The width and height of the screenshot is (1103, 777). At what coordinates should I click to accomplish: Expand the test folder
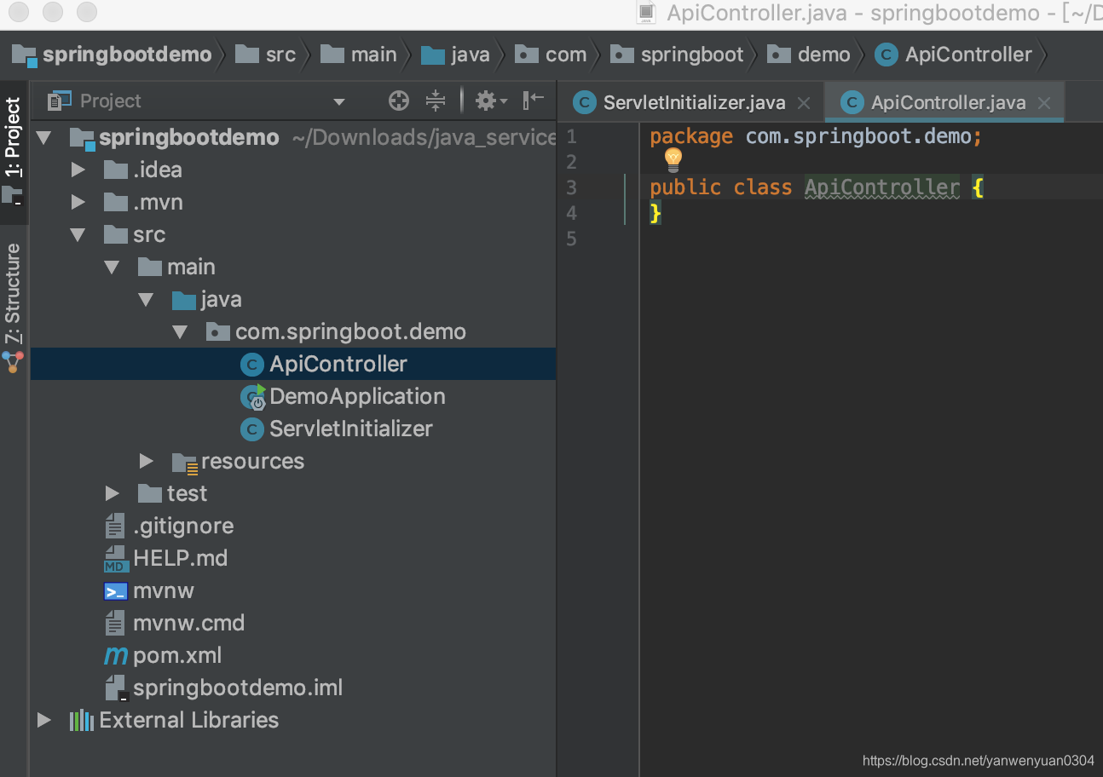click(x=113, y=494)
